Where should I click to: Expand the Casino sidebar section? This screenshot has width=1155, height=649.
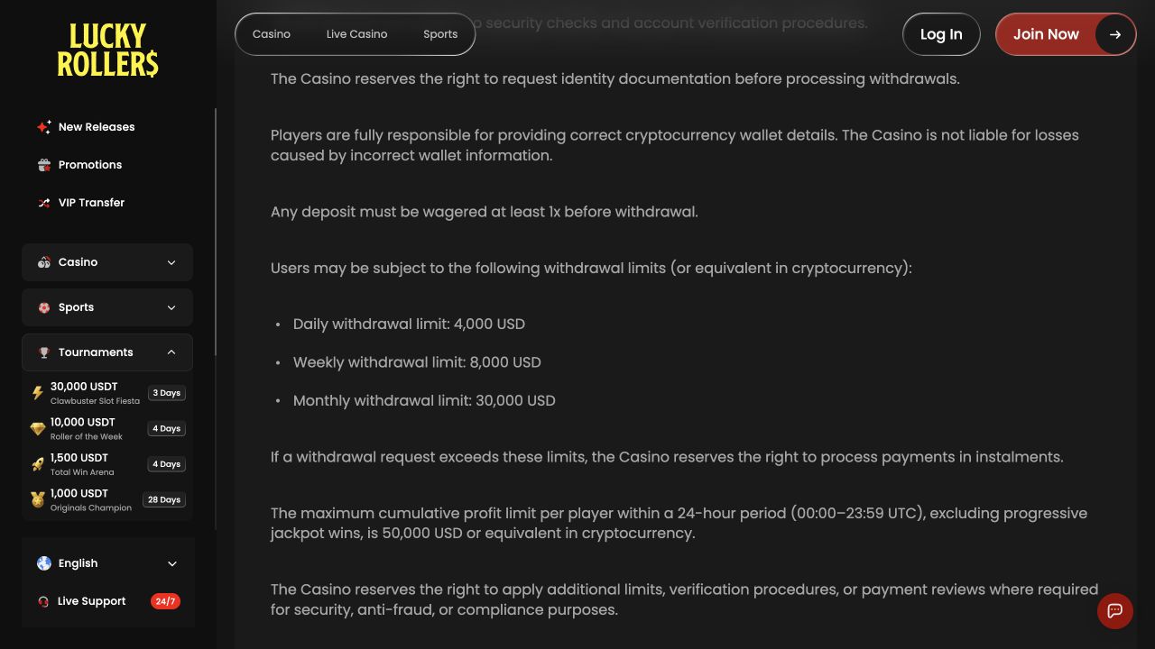(107, 262)
